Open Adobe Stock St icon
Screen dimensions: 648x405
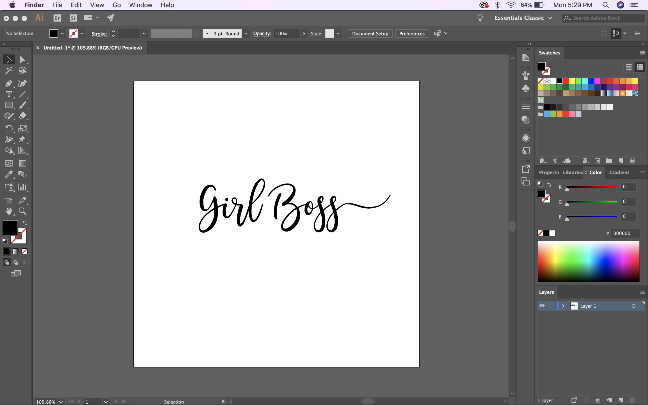(x=73, y=18)
